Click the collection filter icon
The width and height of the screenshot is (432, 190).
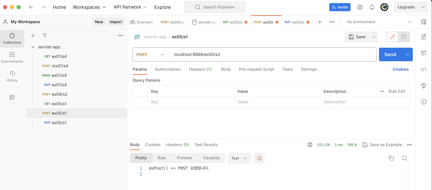point(45,36)
